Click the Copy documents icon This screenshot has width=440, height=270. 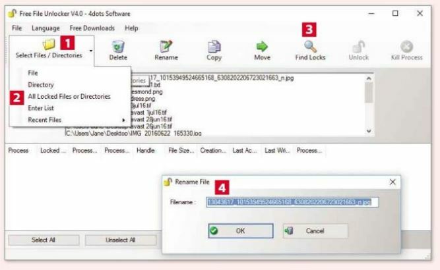point(214,47)
